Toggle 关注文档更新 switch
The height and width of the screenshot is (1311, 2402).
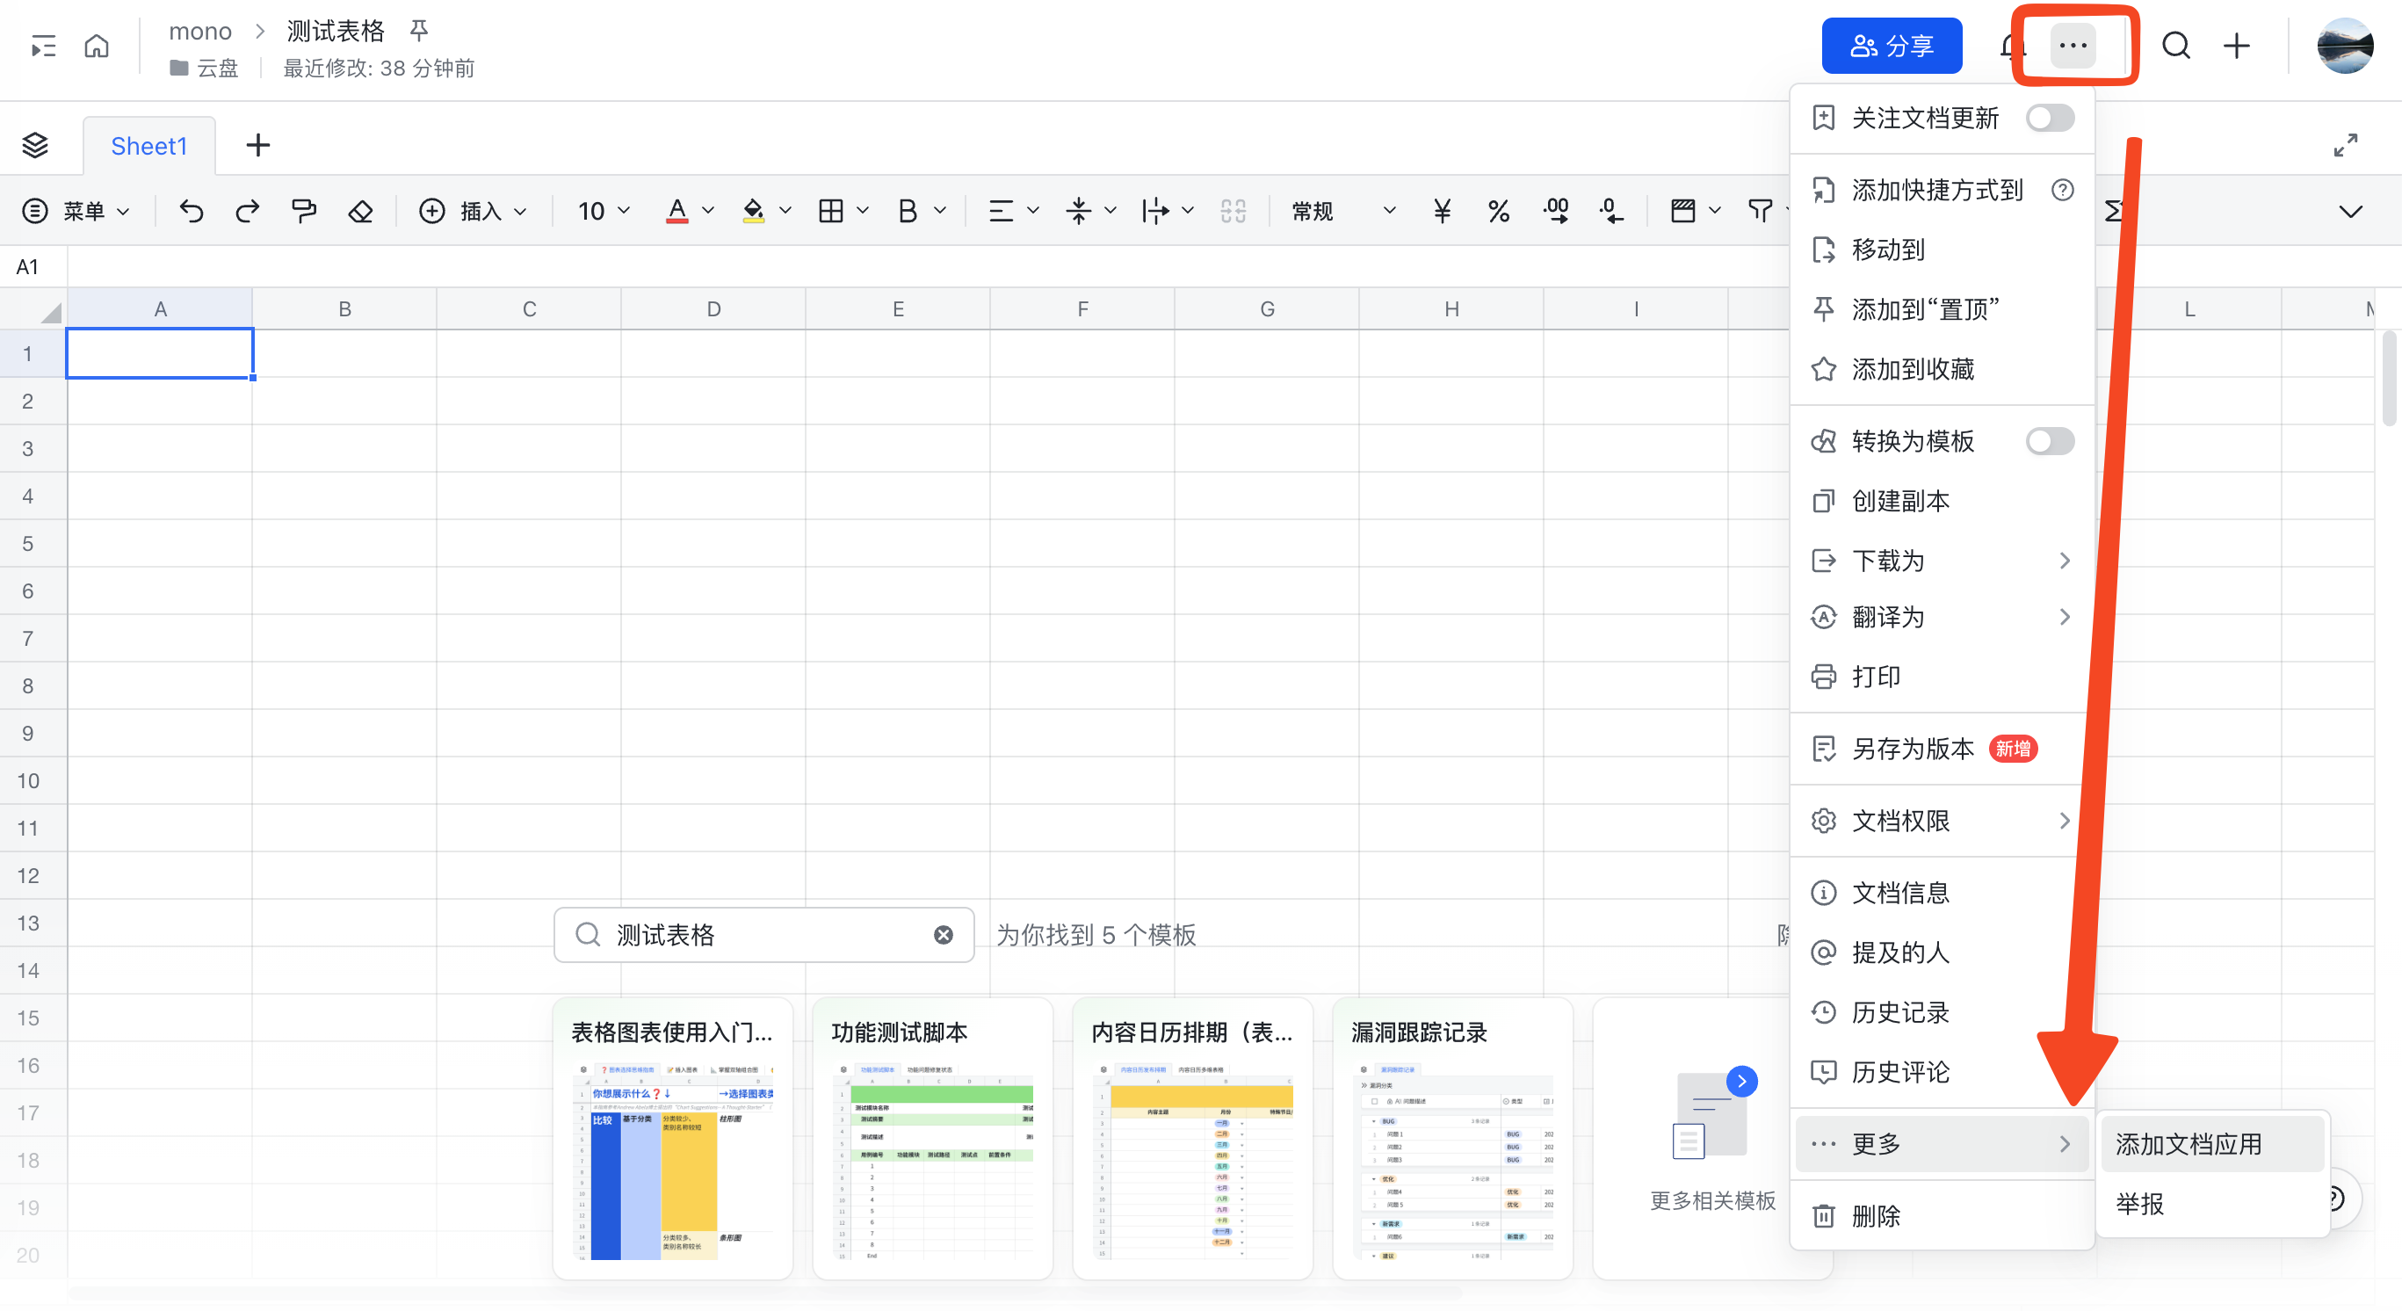pyautogui.click(x=2049, y=119)
